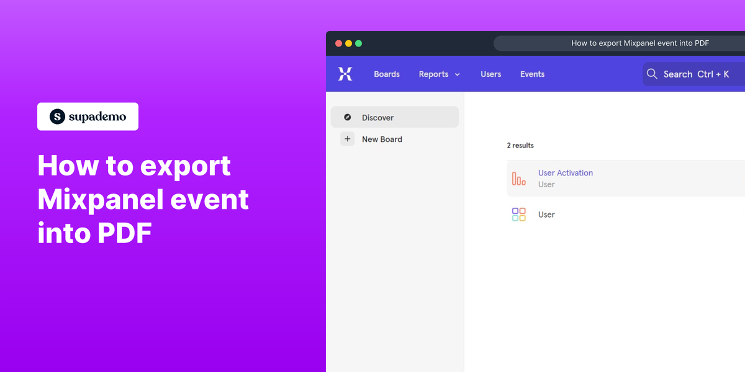Screen dimensions: 745x372
Task: Open the Boards menu item
Action: click(386, 74)
